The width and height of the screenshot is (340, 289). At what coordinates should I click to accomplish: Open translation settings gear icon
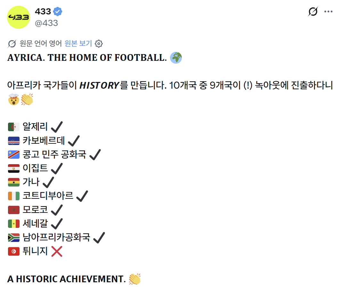[x=99, y=44]
